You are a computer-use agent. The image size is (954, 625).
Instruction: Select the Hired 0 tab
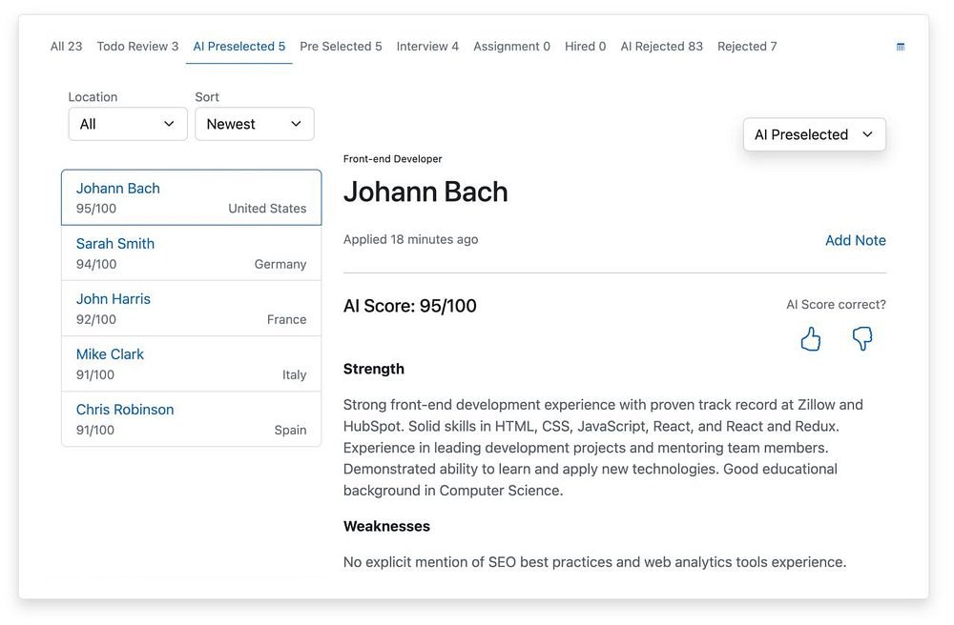585,47
